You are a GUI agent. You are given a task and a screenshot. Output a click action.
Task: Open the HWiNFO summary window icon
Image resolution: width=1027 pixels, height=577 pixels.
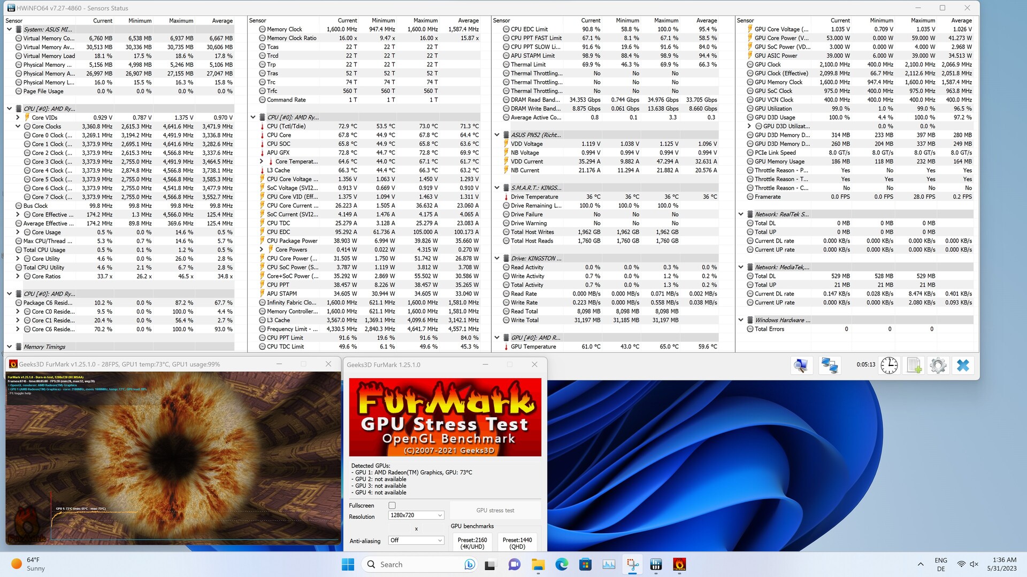click(x=801, y=365)
